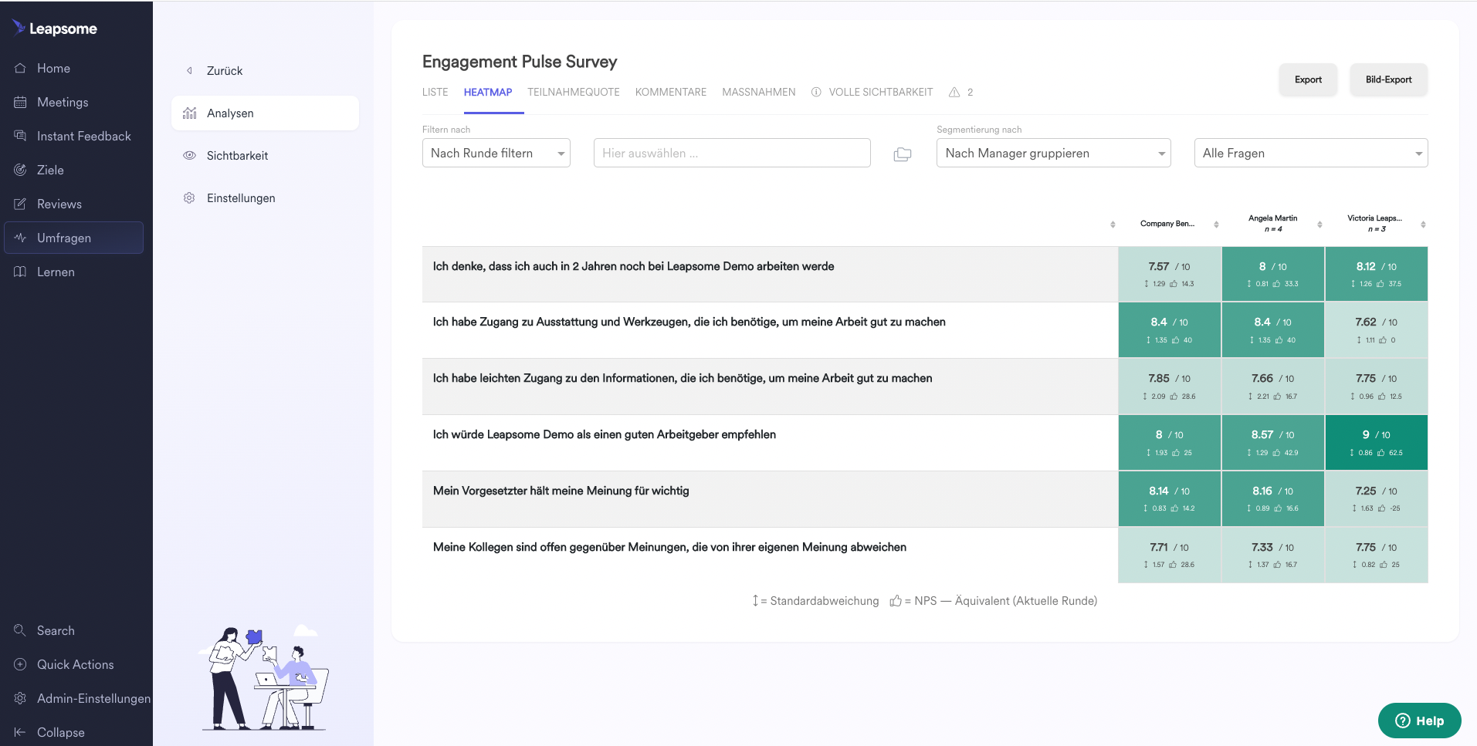
Task: Click the Export button
Action: click(1308, 80)
